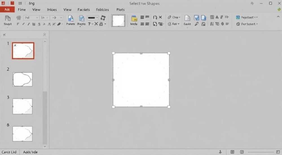
Task: Click the Slaypt clipboard icon in the ribbon
Action: pos(8,19)
